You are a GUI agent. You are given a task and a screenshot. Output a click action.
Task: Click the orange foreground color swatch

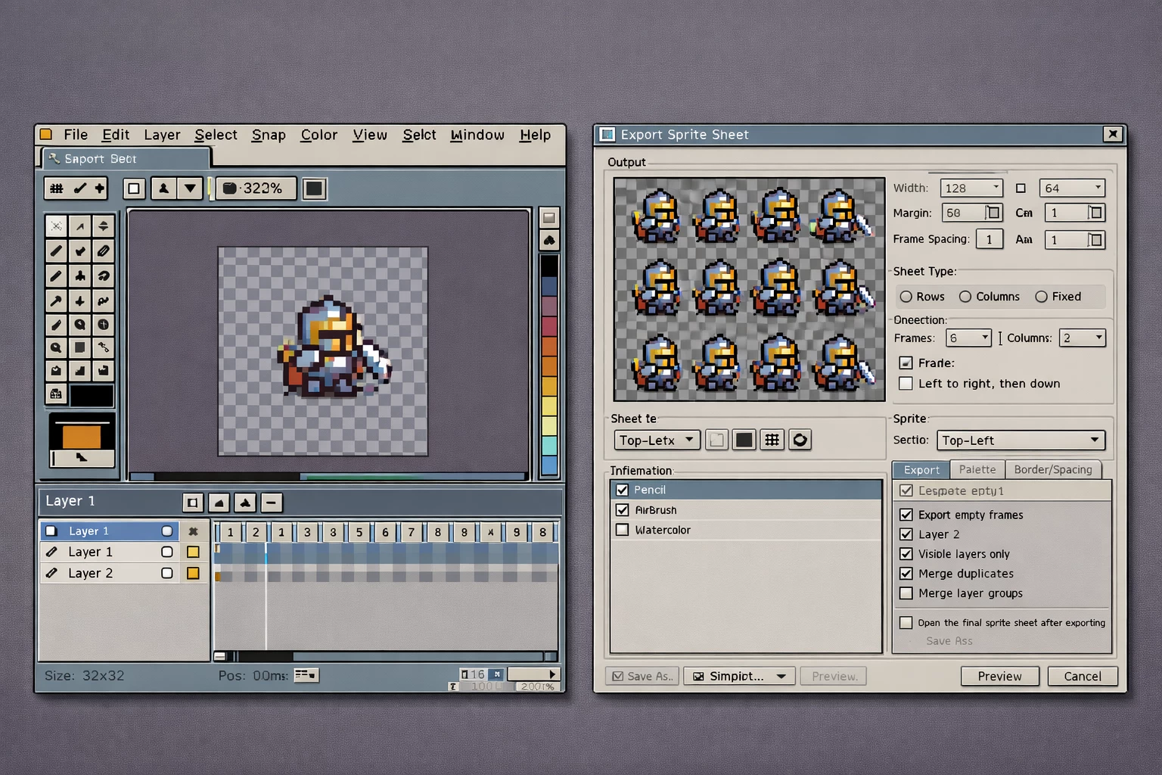(x=82, y=437)
